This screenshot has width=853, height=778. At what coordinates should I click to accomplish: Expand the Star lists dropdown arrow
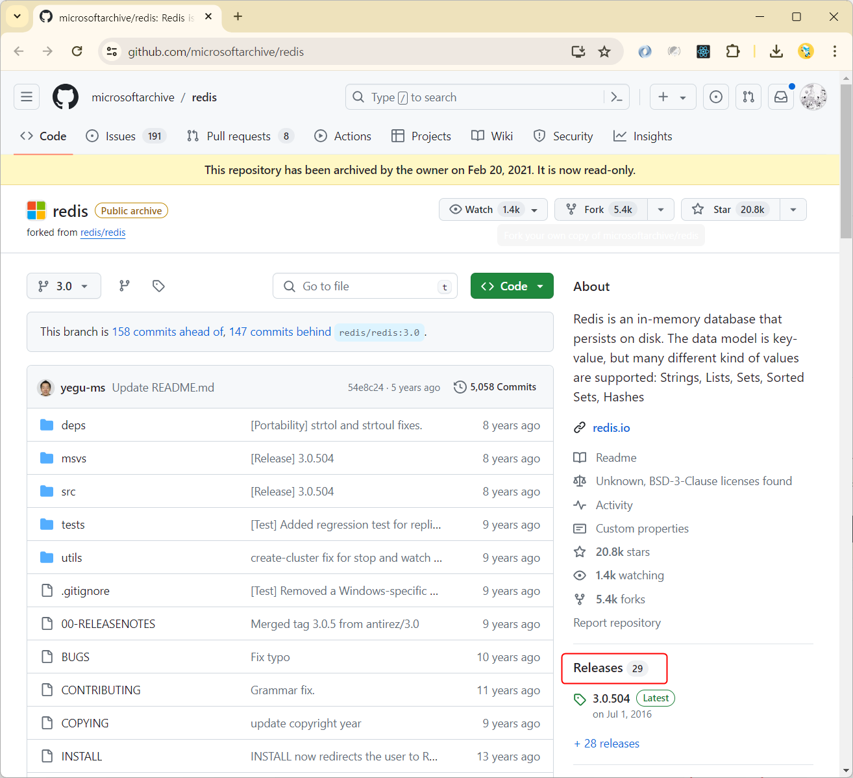click(793, 210)
